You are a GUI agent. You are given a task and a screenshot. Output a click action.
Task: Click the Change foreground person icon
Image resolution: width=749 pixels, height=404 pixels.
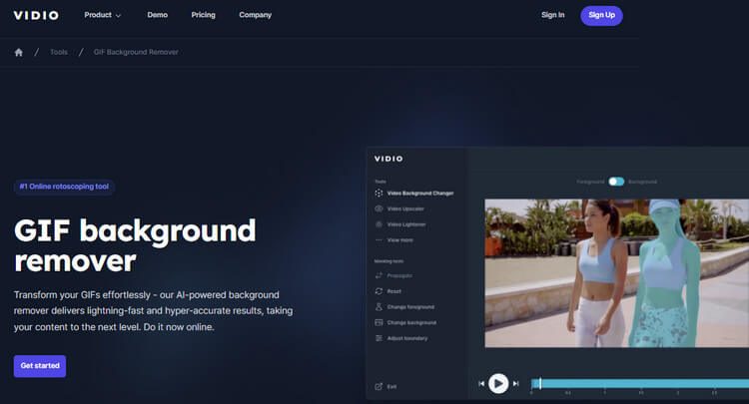click(x=378, y=306)
